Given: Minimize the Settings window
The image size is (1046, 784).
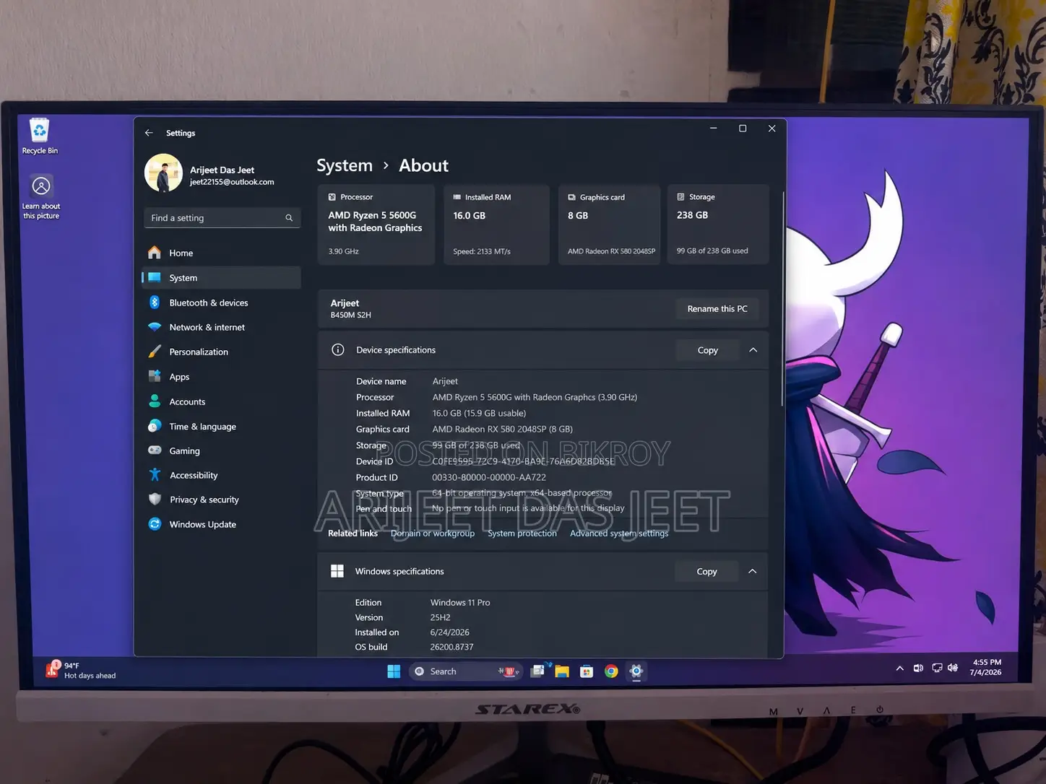Looking at the screenshot, I should click(x=713, y=129).
